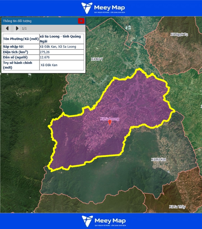Click the red location pin marker
Screen dimensions: 202x229
[110, 123]
